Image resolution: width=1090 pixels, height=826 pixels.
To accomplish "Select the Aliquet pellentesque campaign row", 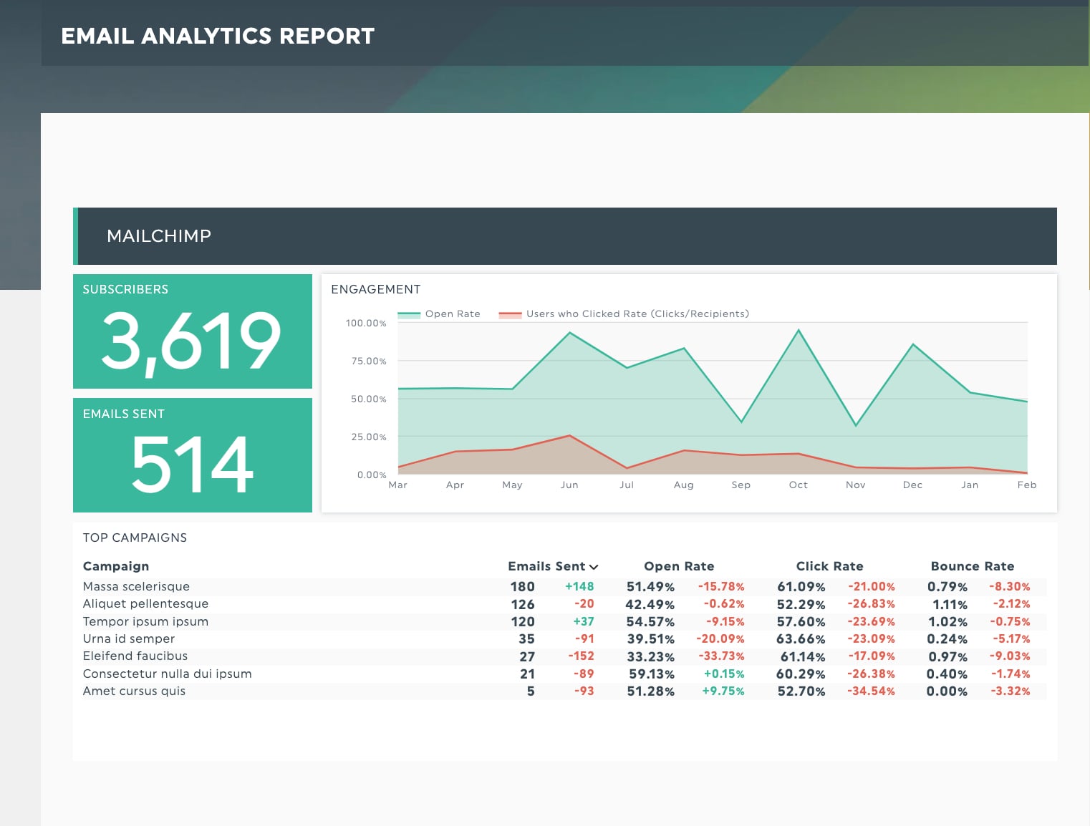I will (x=564, y=604).
